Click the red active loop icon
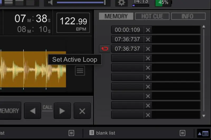Viewport: 211px width, 140px height. (105, 49)
